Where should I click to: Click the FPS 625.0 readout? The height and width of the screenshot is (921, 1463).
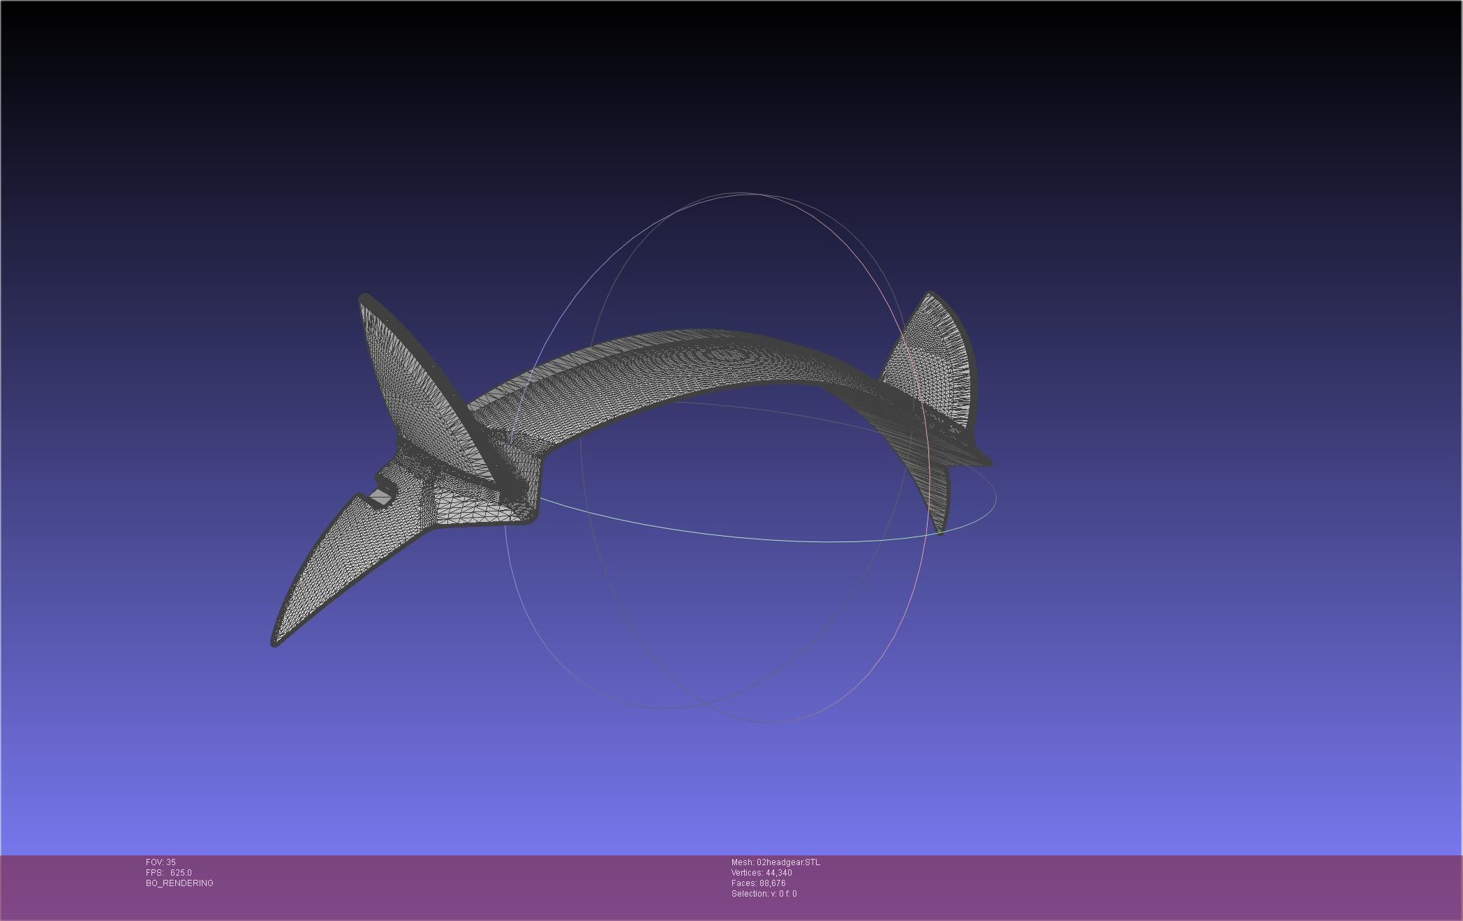pos(168,873)
